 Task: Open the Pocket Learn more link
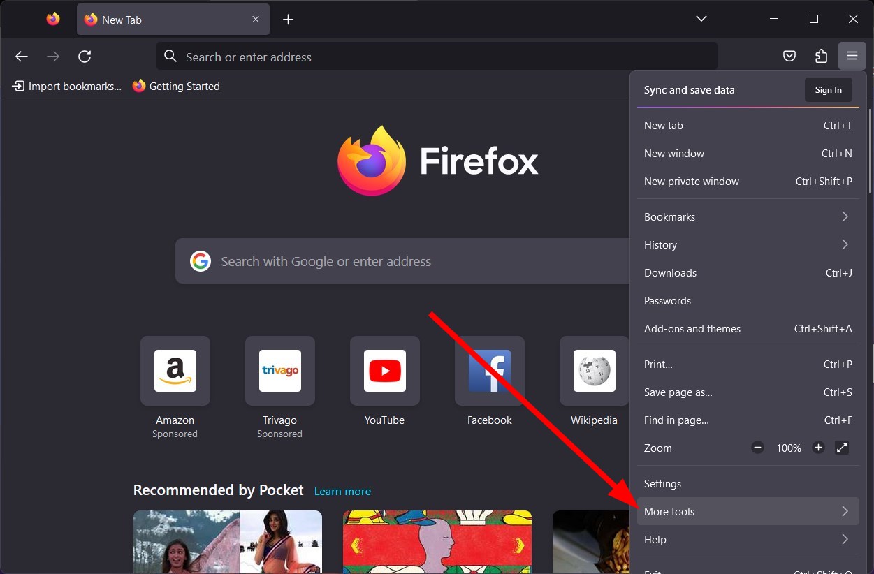[x=342, y=491]
